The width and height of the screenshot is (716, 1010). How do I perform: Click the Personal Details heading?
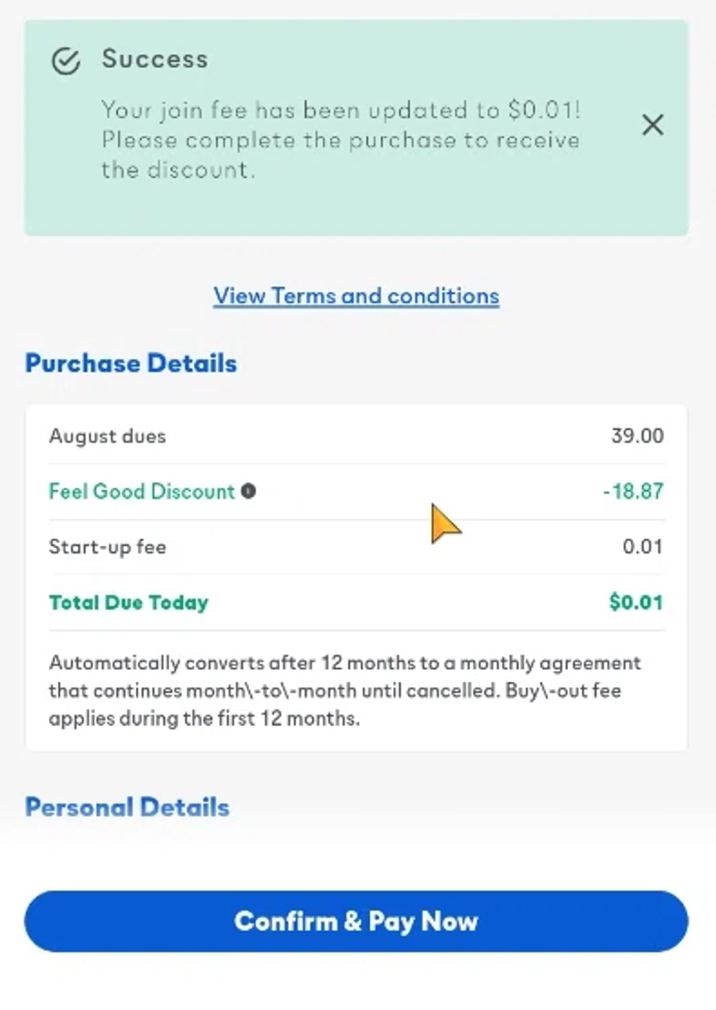click(x=127, y=807)
